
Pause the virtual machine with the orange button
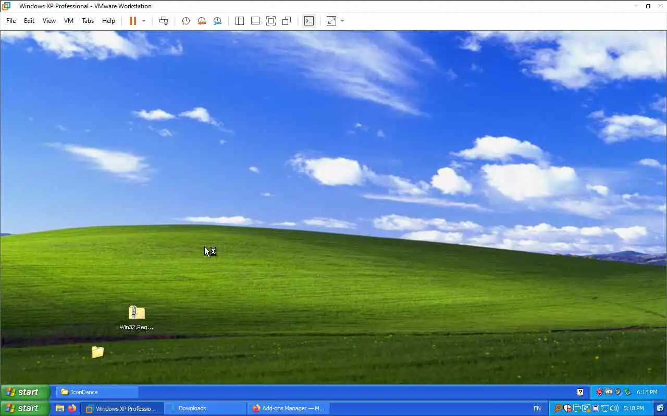pos(132,21)
